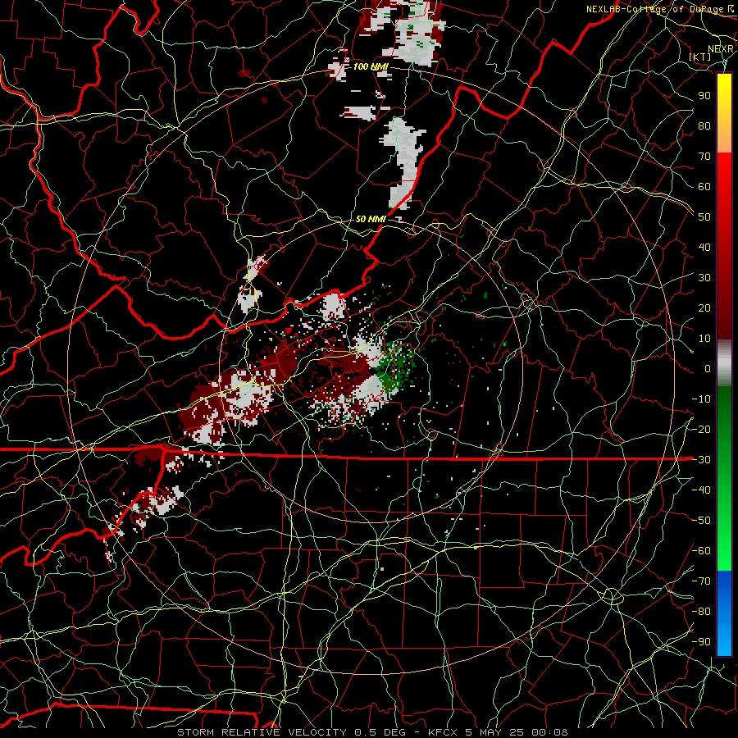The image size is (738, 738).
Task: Click the "[KT]" units label above color bar
Action: pyautogui.click(x=700, y=57)
